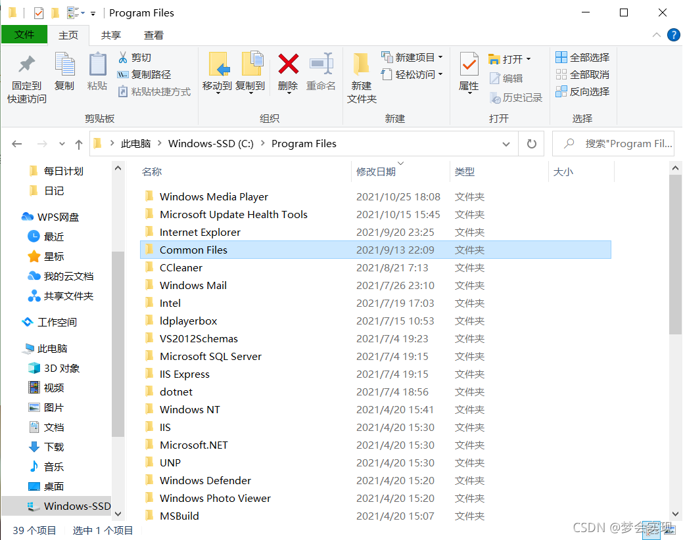Select all items (全部选择)
This screenshot has height=540, width=683.
click(x=583, y=57)
